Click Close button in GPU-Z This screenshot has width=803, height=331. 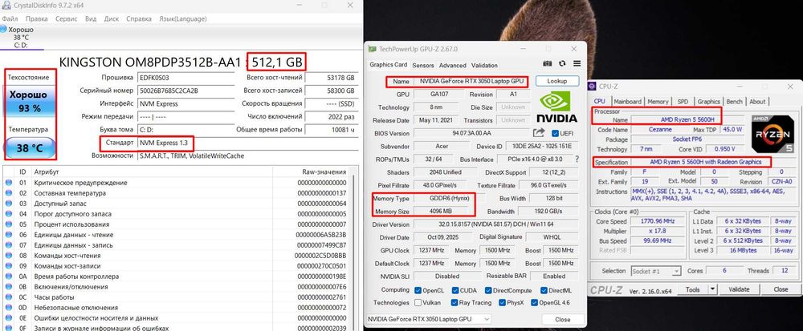[562, 319]
